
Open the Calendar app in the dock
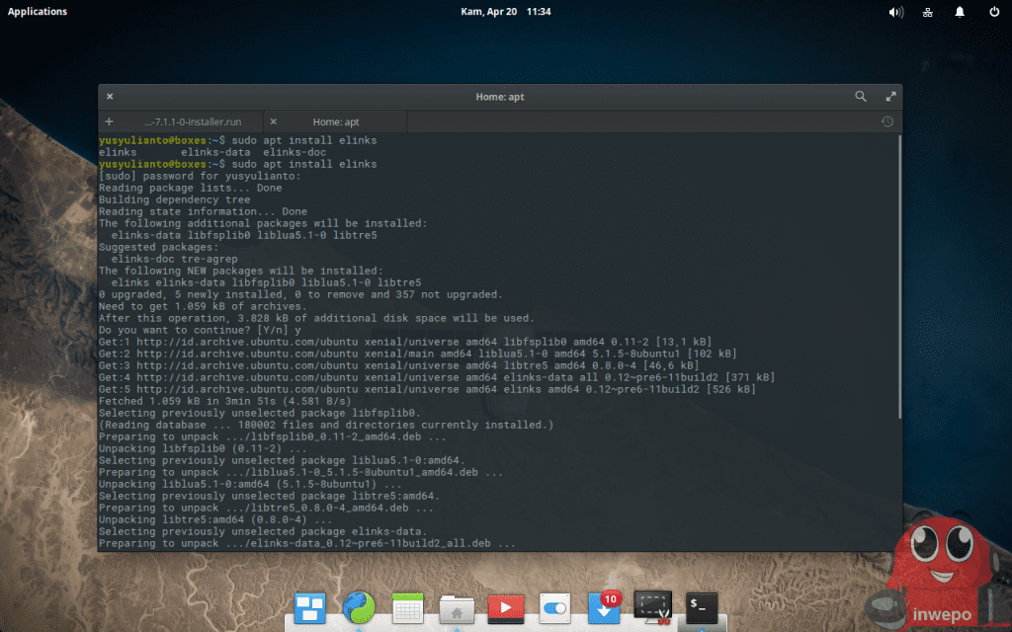408,607
